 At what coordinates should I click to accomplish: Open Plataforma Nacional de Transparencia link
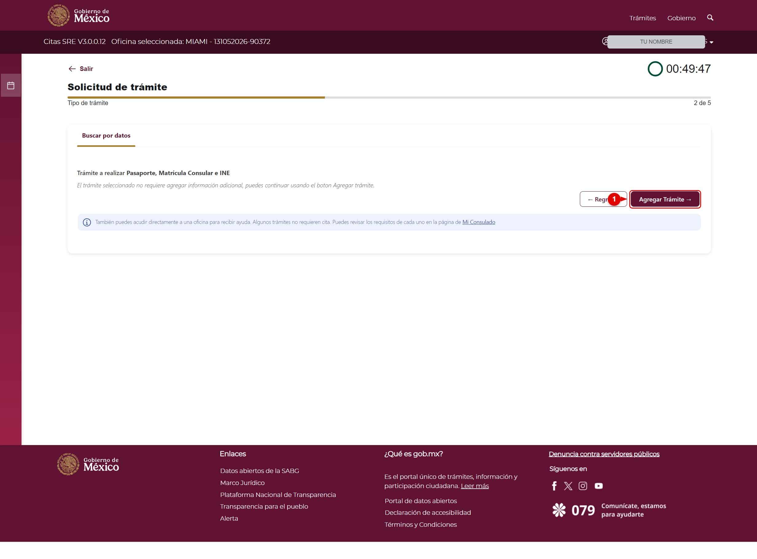pos(278,495)
